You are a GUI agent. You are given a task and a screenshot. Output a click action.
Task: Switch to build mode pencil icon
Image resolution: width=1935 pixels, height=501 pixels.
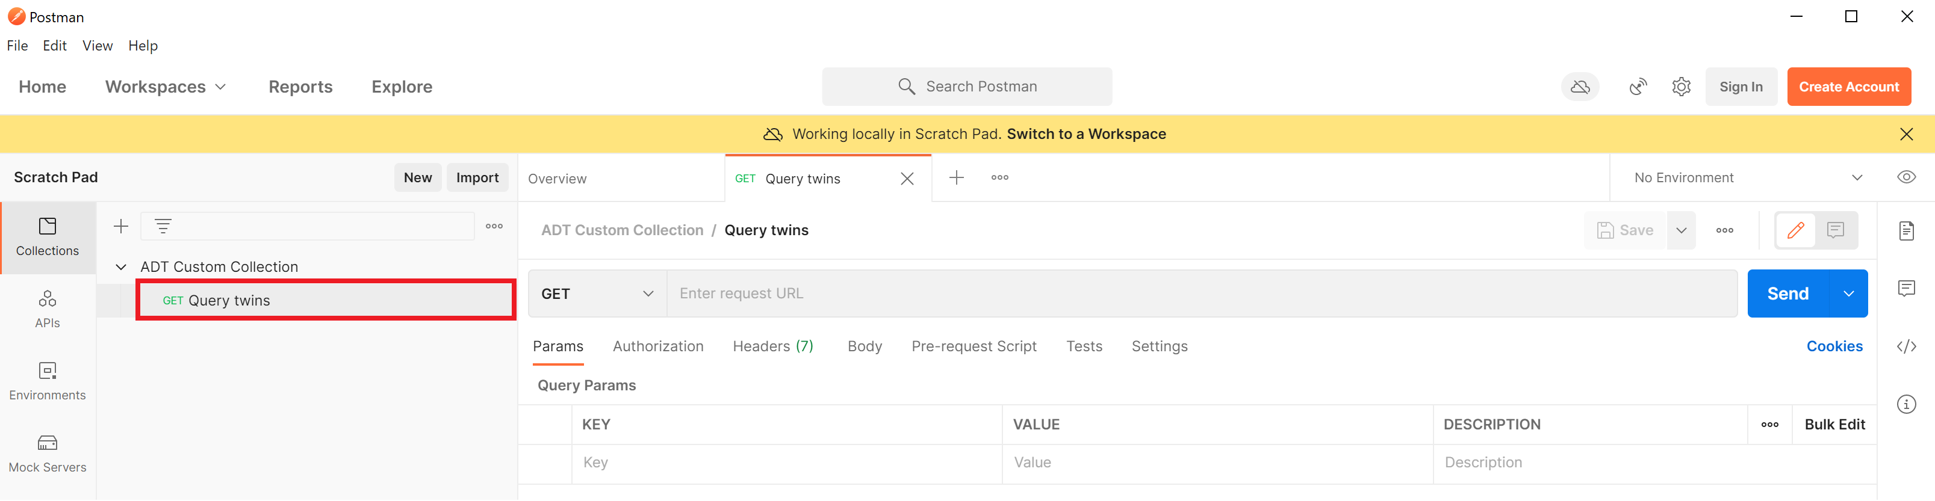[1795, 230]
